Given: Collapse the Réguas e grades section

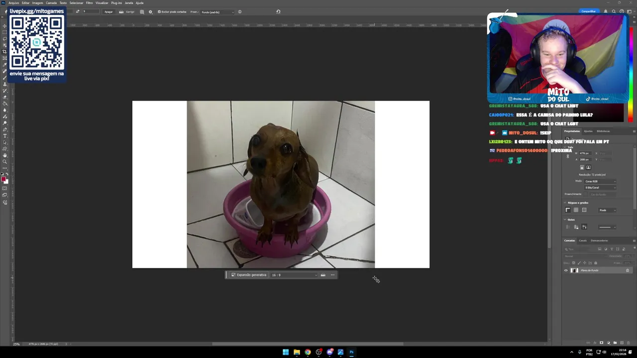Looking at the screenshot, I should [565, 203].
